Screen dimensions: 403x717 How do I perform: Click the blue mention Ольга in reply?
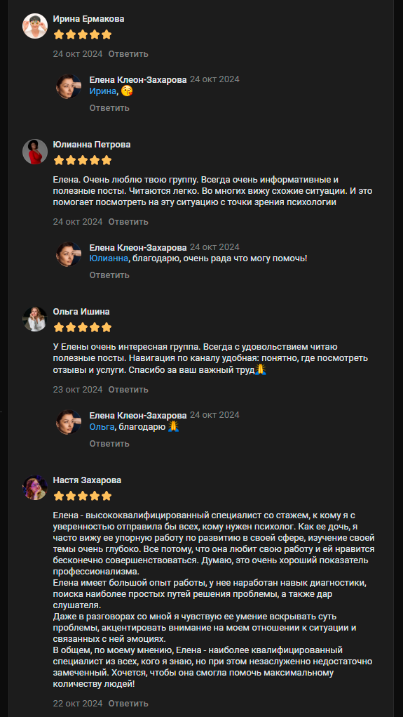pos(102,427)
